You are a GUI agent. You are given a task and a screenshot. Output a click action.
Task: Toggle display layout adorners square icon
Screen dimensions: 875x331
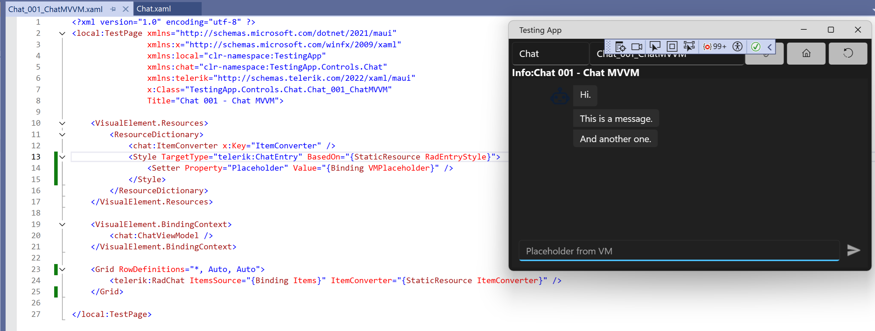(672, 46)
